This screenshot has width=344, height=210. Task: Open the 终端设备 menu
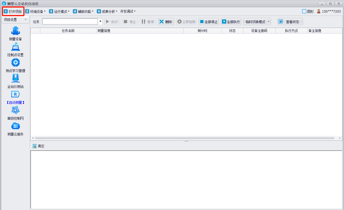point(35,11)
